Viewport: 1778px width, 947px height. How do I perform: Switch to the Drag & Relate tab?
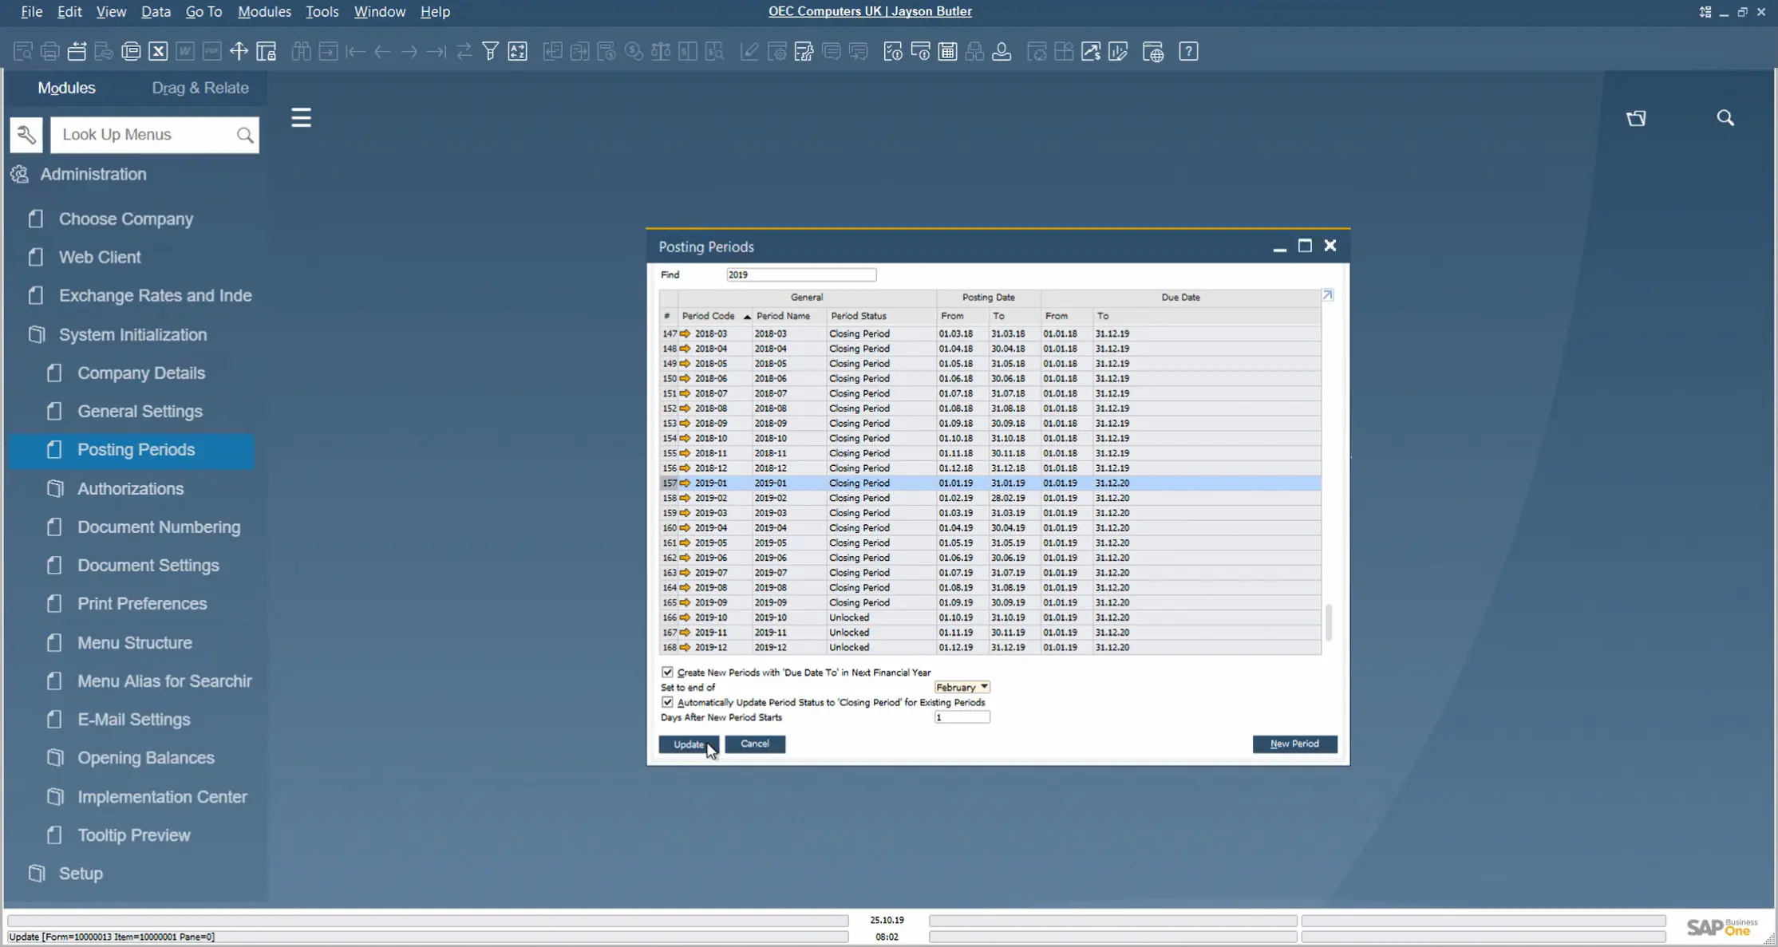(x=200, y=88)
